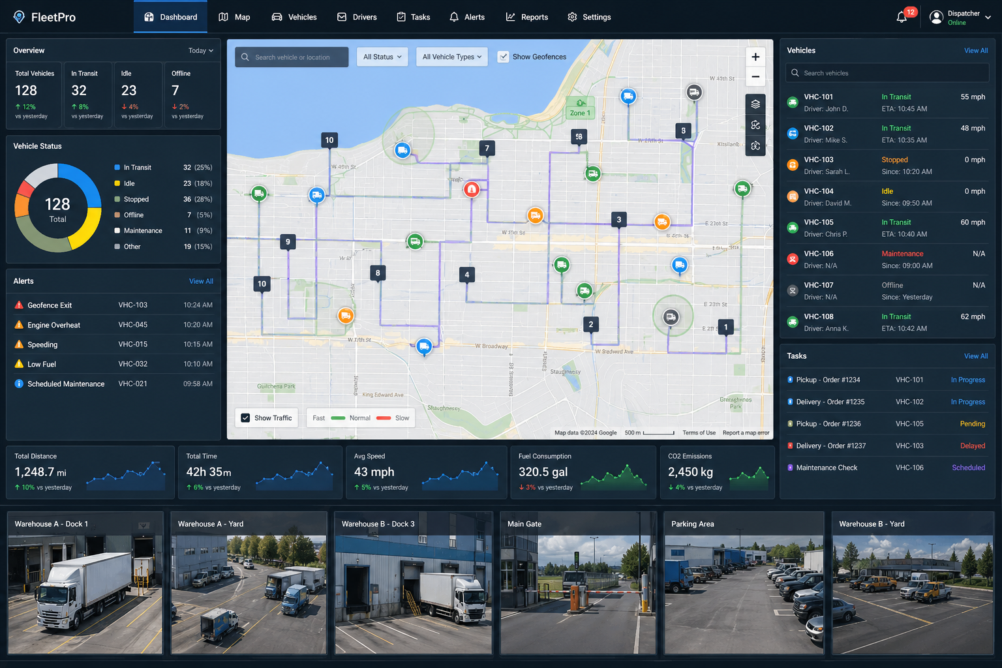
Task: Open the Today date range dropdown
Action: pyautogui.click(x=200, y=50)
